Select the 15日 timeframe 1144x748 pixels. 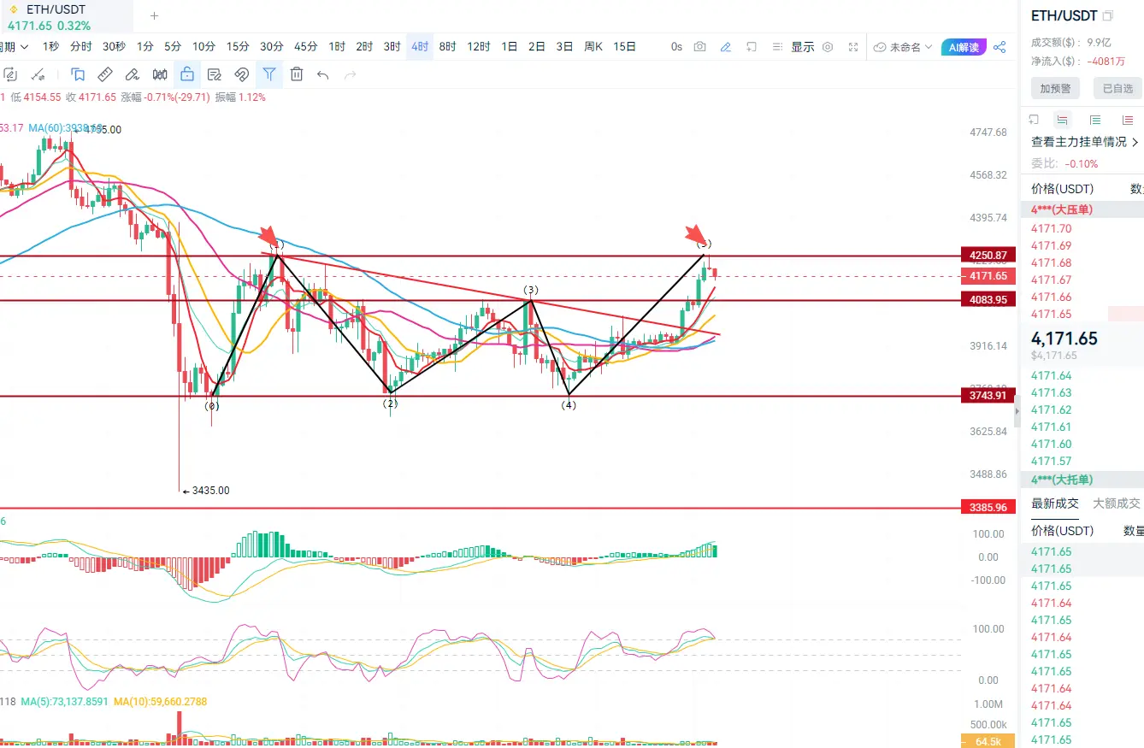(x=625, y=47)
